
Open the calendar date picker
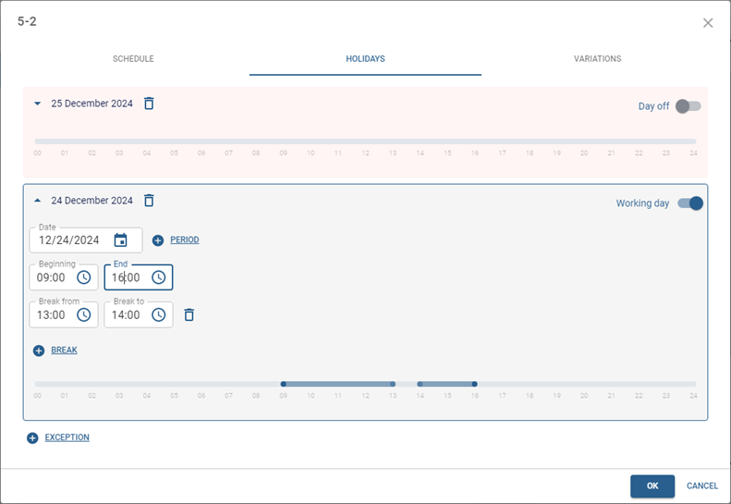(x=120, y=240)
